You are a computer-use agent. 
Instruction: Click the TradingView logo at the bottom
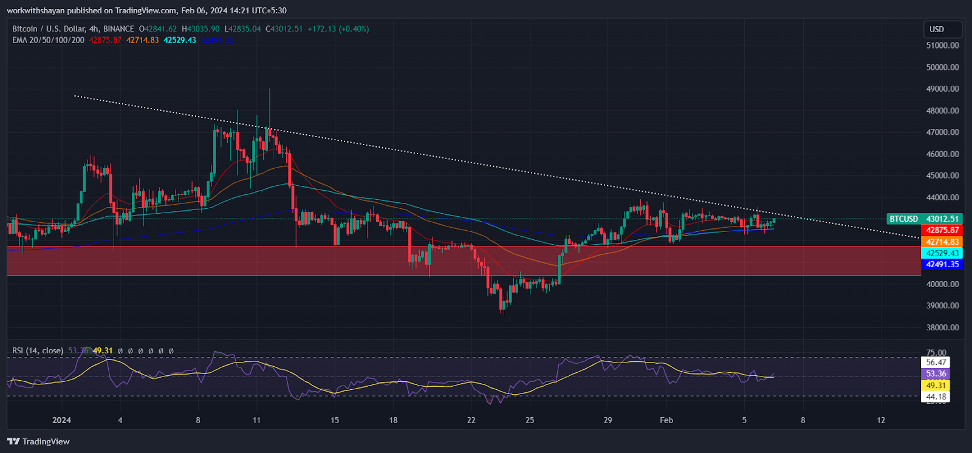(38, 441)
